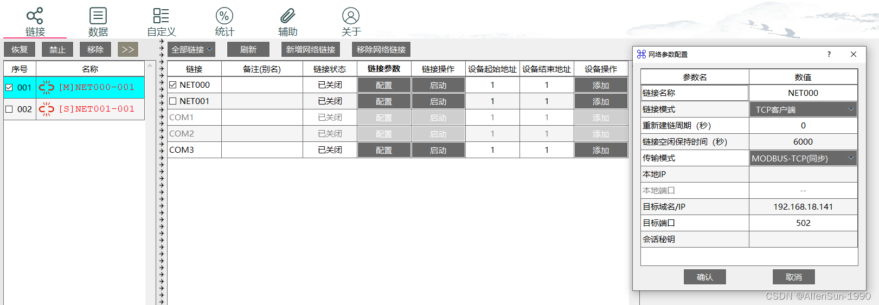Open the 自定义 tab
879x305 pixels.
point(161,22)
